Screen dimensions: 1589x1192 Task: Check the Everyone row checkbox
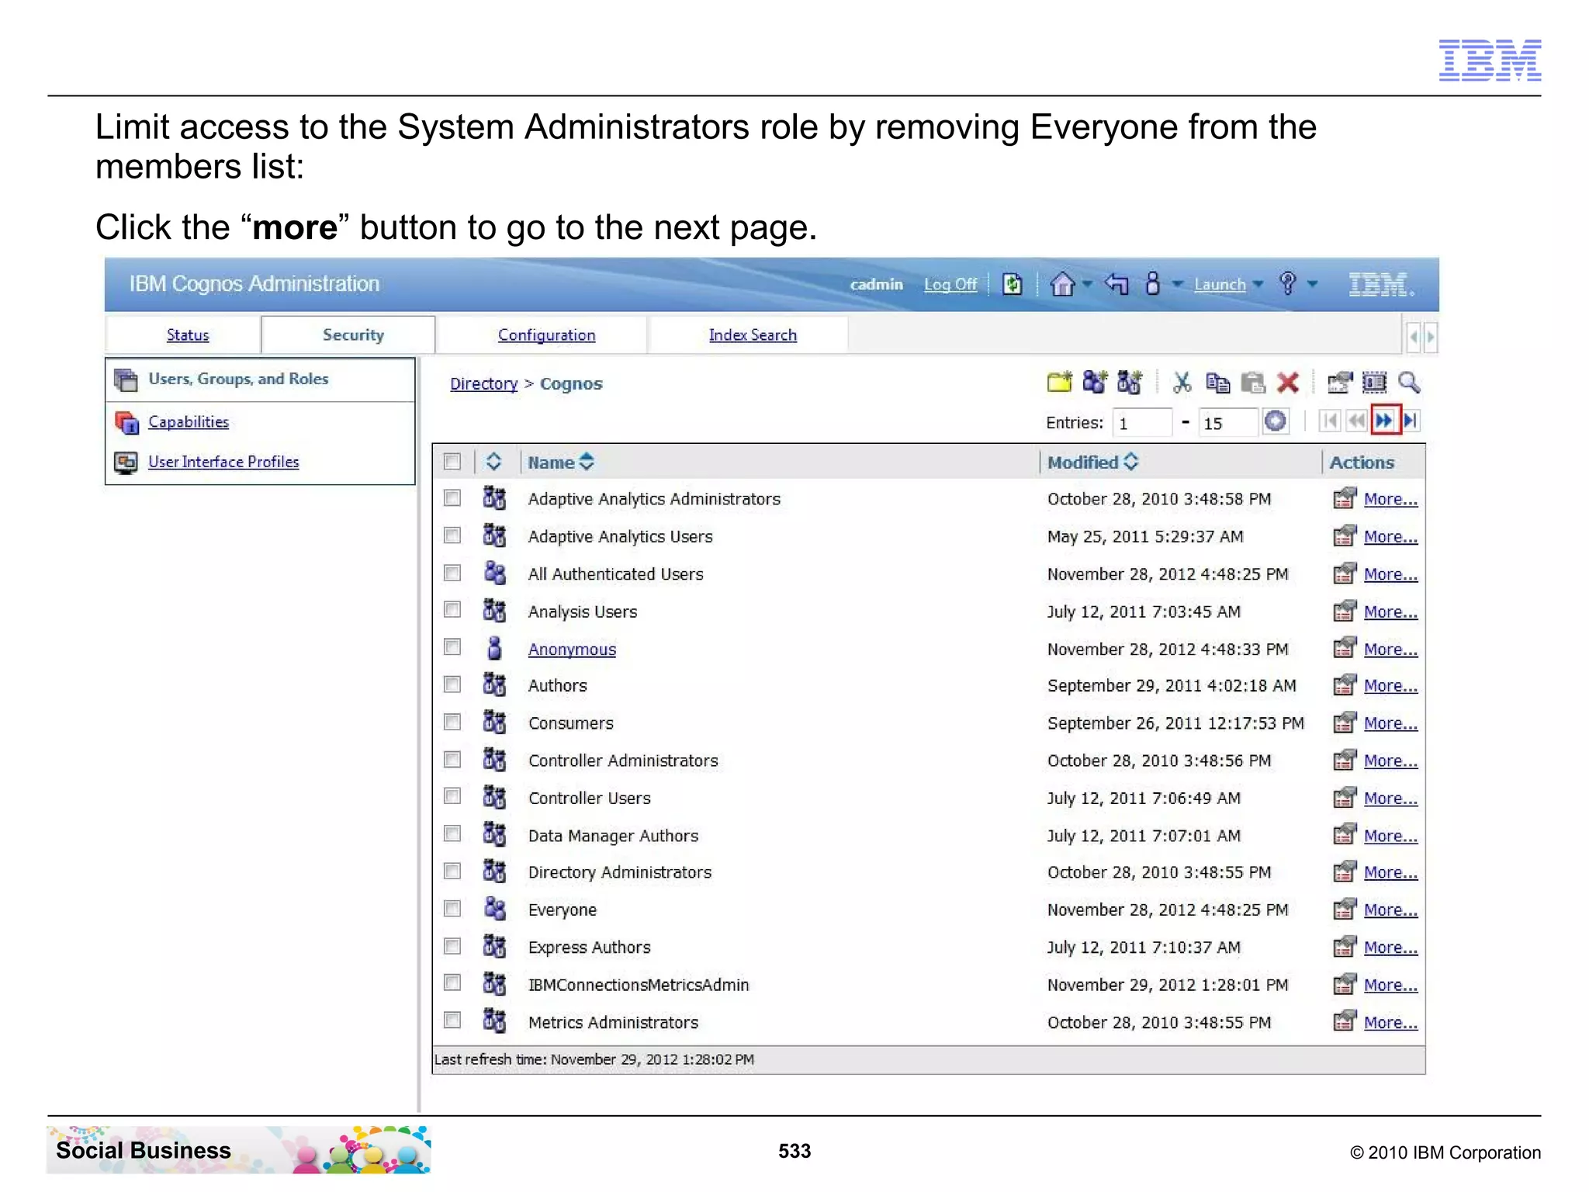point(452,908)
